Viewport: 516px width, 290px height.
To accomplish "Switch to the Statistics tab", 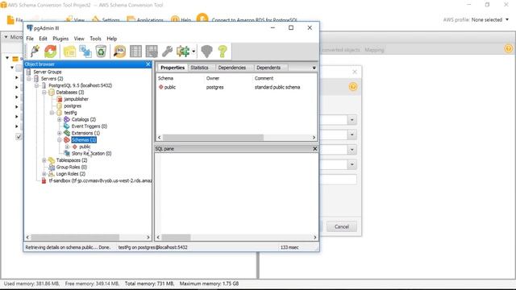I will click(199, 68).
